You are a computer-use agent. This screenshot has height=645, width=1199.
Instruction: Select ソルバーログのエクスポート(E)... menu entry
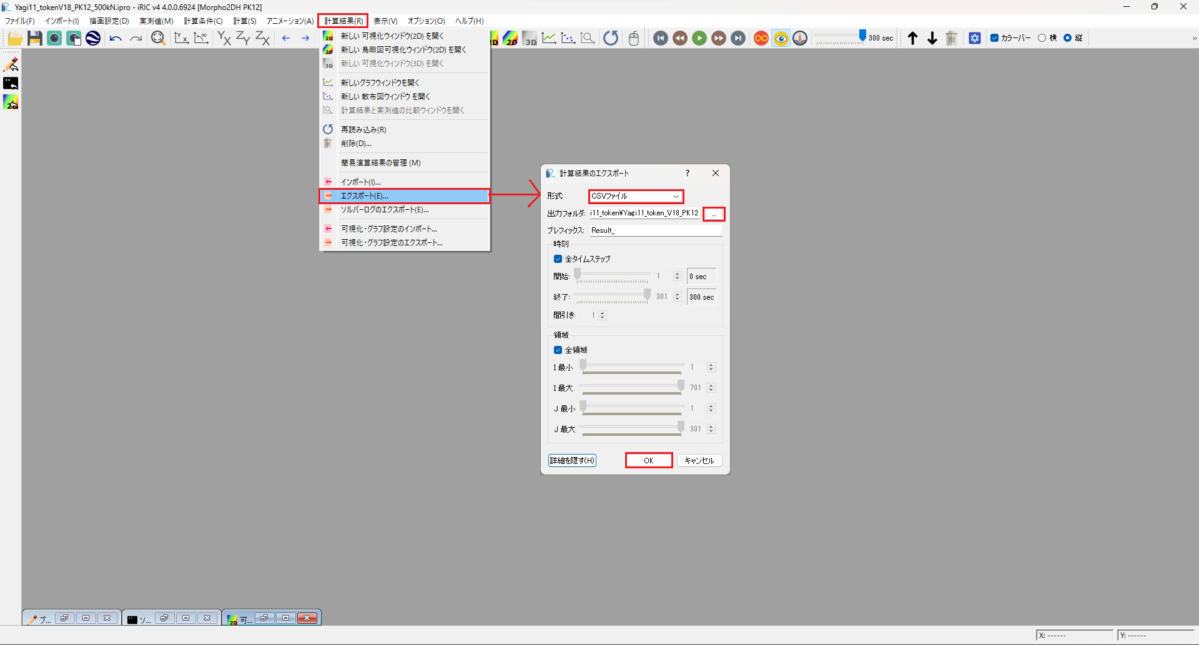385,210
